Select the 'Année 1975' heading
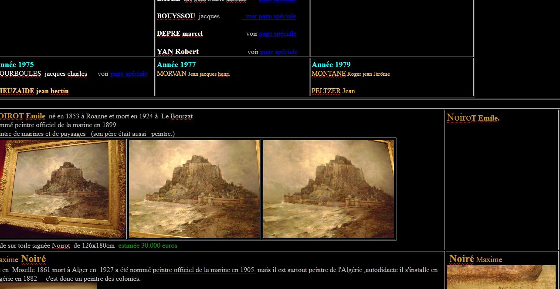Viewport: 560px width, 289px height. pyautogui.click(x=17, y=65)
